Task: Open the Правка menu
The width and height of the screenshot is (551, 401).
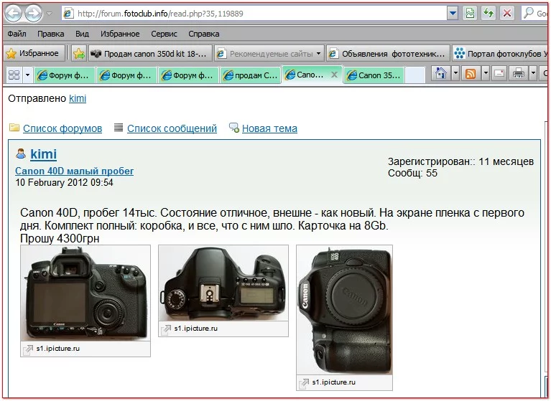Action: 50,34
